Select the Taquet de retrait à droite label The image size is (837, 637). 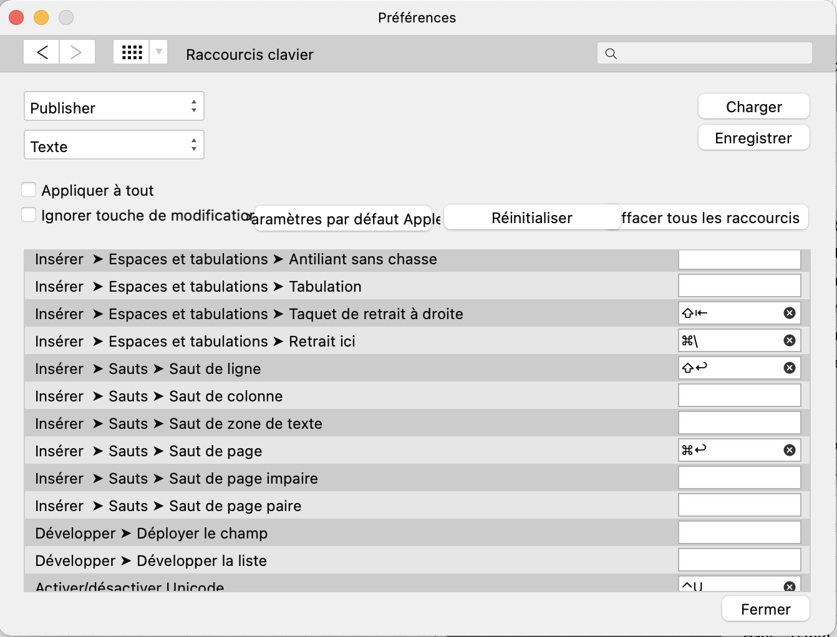(x=249, y=314)
